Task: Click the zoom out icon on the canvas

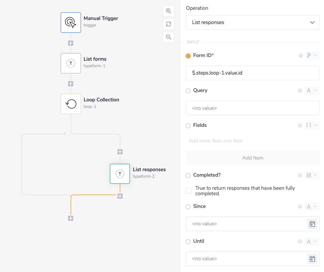Action: tap(168, 37)
